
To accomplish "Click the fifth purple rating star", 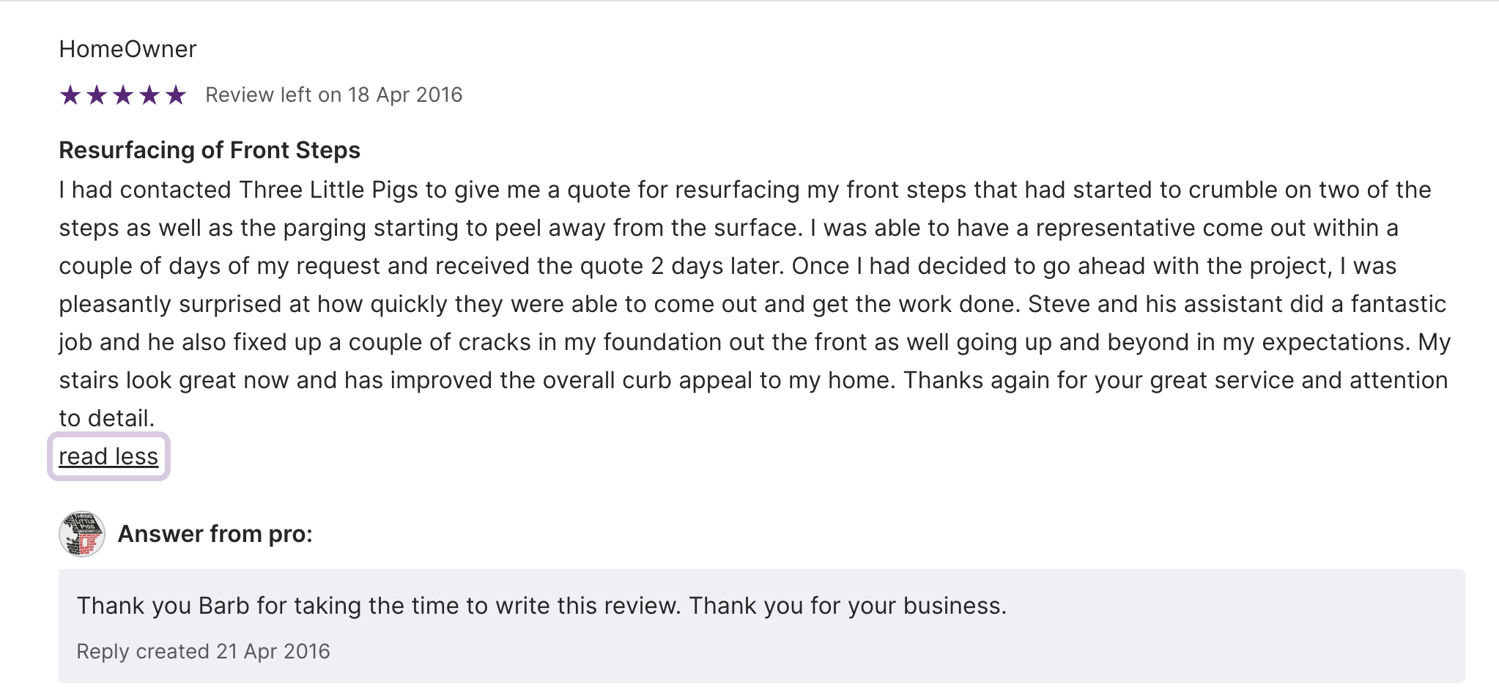I will [176, 95].
